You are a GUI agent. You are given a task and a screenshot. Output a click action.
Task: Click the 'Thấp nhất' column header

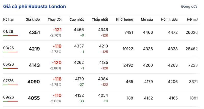100,20
